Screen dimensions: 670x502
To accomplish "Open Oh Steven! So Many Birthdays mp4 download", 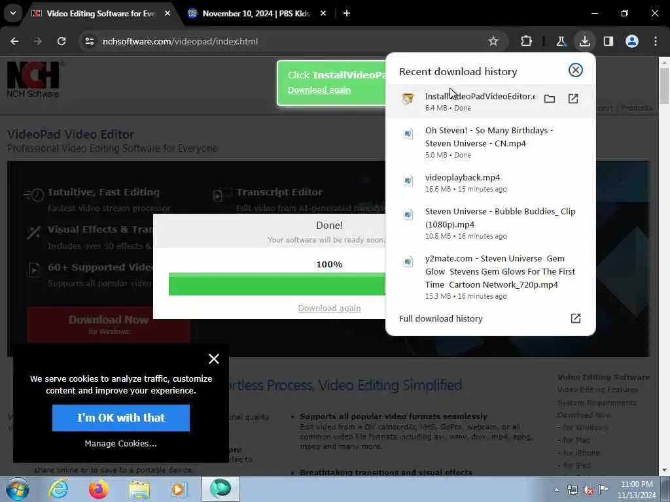I will click(490, 142).
